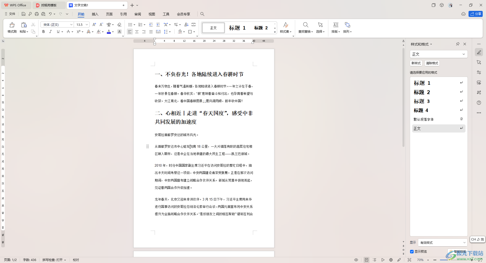Click the Clear Format (清除格式) button
The image size is (486, 263).
click(432, 63)
